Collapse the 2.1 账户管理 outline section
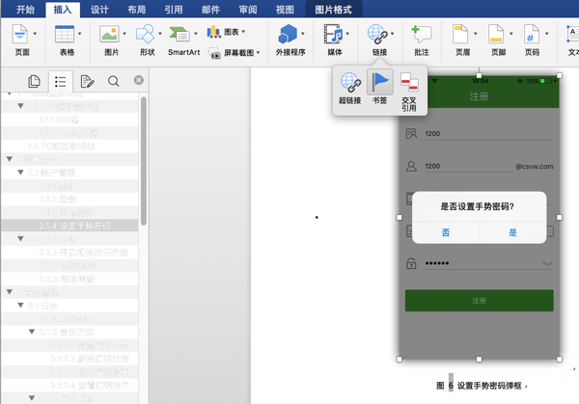Viewport: 579px width, 404px height. (20, 173)
